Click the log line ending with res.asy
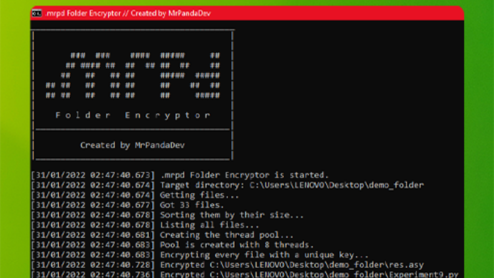Screen dimensions: 494x278 tap(227, 265)
